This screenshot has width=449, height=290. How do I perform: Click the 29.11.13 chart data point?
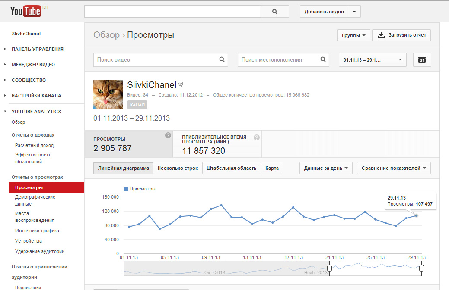click(416, 215)
